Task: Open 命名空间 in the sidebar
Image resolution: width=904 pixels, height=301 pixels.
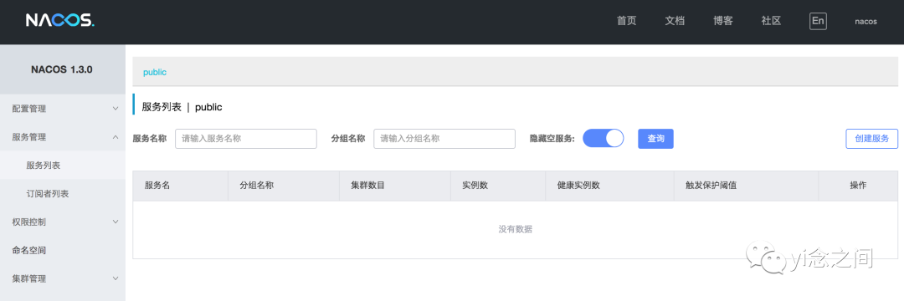Action: 62,250
